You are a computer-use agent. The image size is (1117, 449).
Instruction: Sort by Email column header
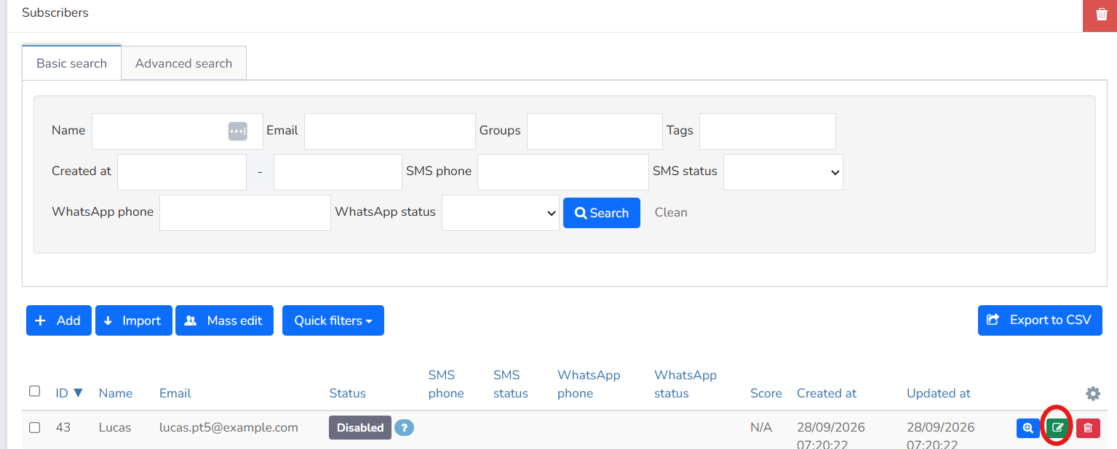(x=175, y=393)
